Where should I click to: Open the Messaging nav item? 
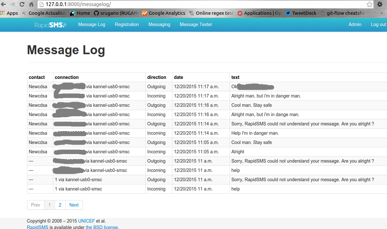click(x=159, y=24)
